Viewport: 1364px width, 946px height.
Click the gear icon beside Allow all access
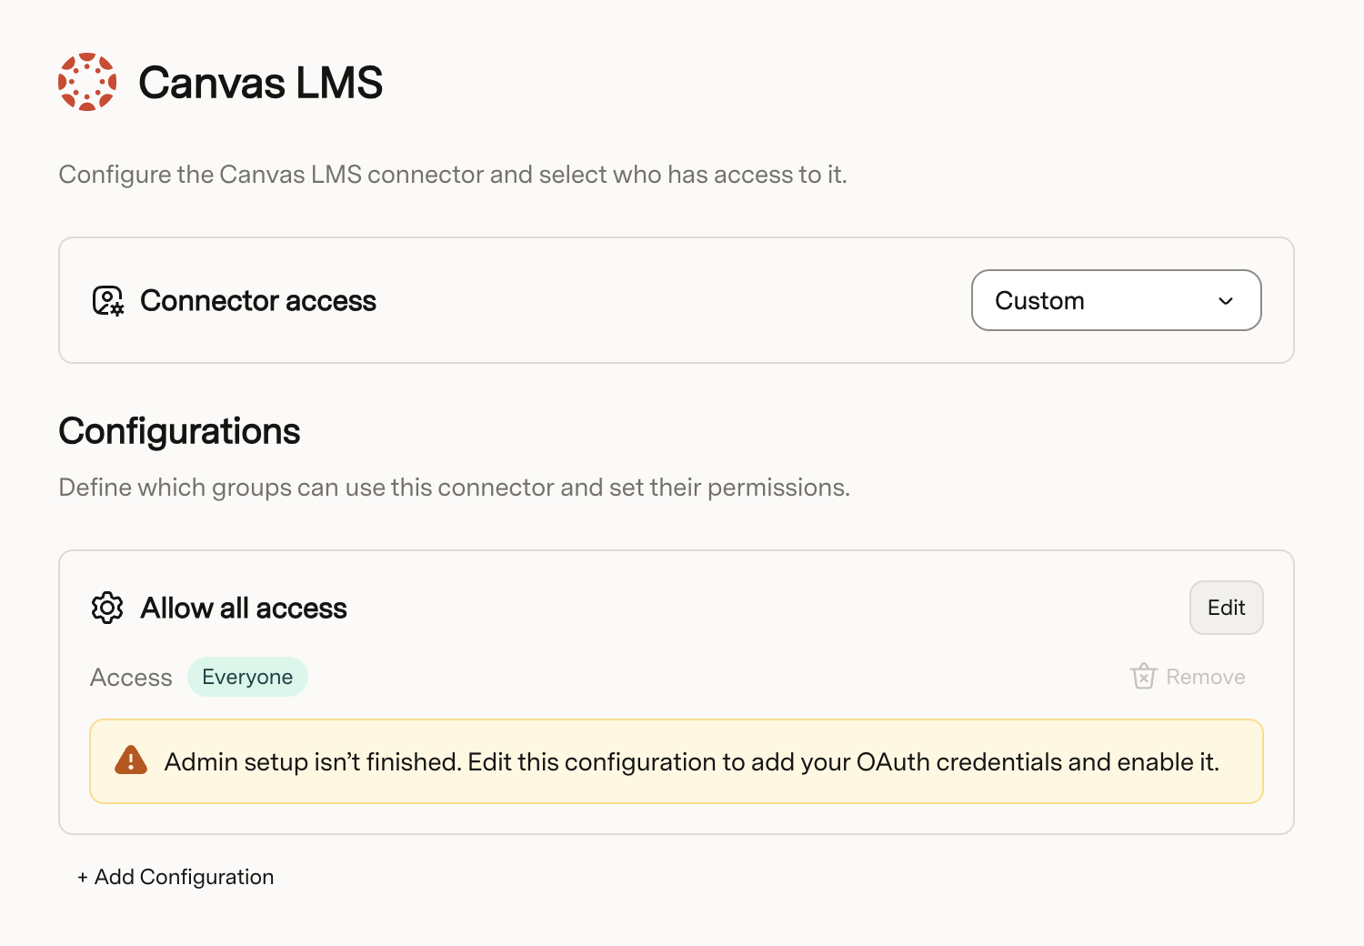click(x=107, y=608)
